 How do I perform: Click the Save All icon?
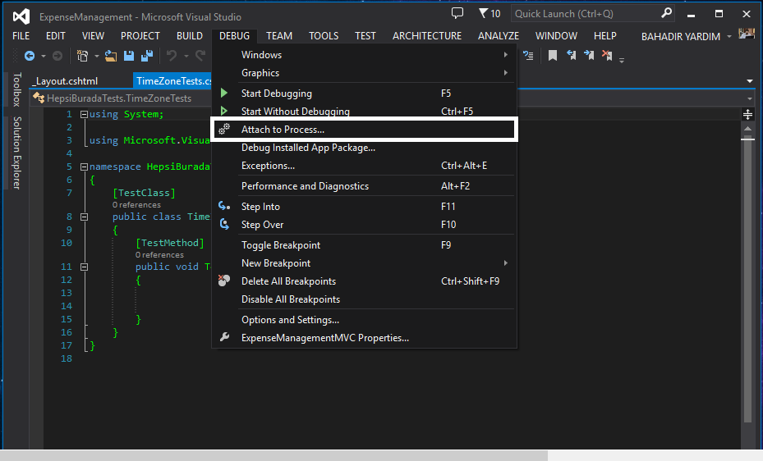click(147, 56)
